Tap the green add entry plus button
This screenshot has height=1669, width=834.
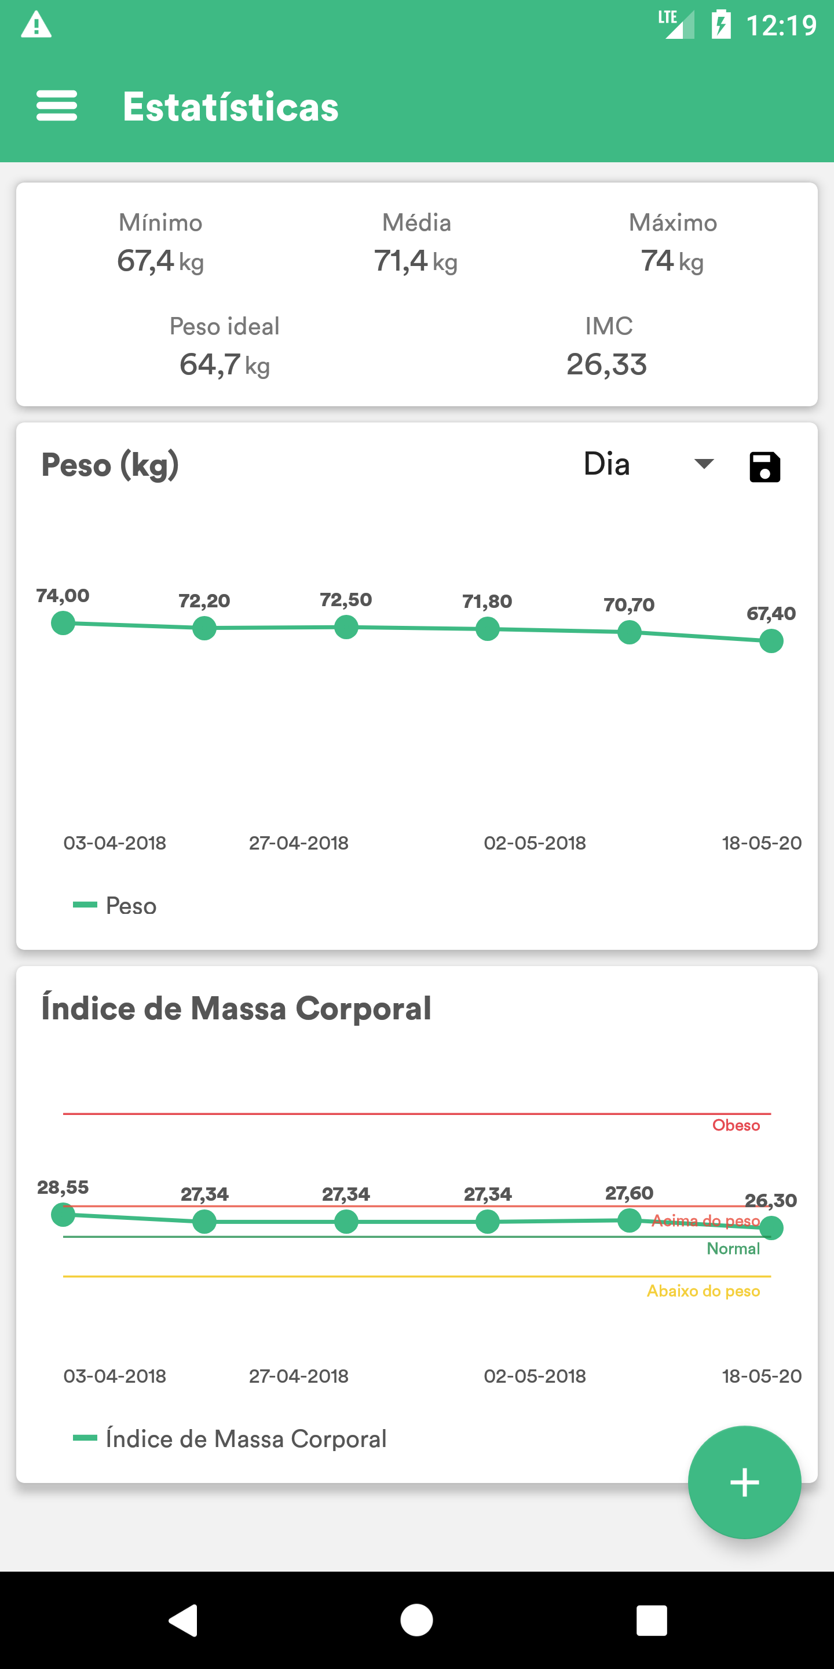(x=744, y=1482)
